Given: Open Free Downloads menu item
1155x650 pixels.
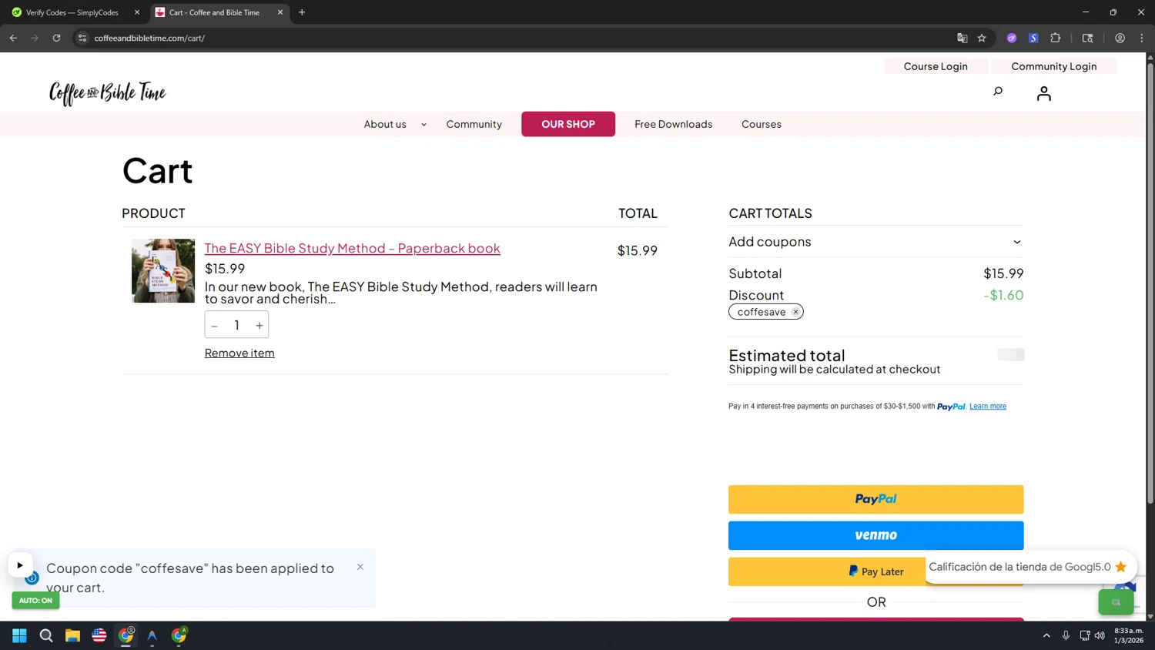Looking at the screenshot, I should tap(673, 124).
